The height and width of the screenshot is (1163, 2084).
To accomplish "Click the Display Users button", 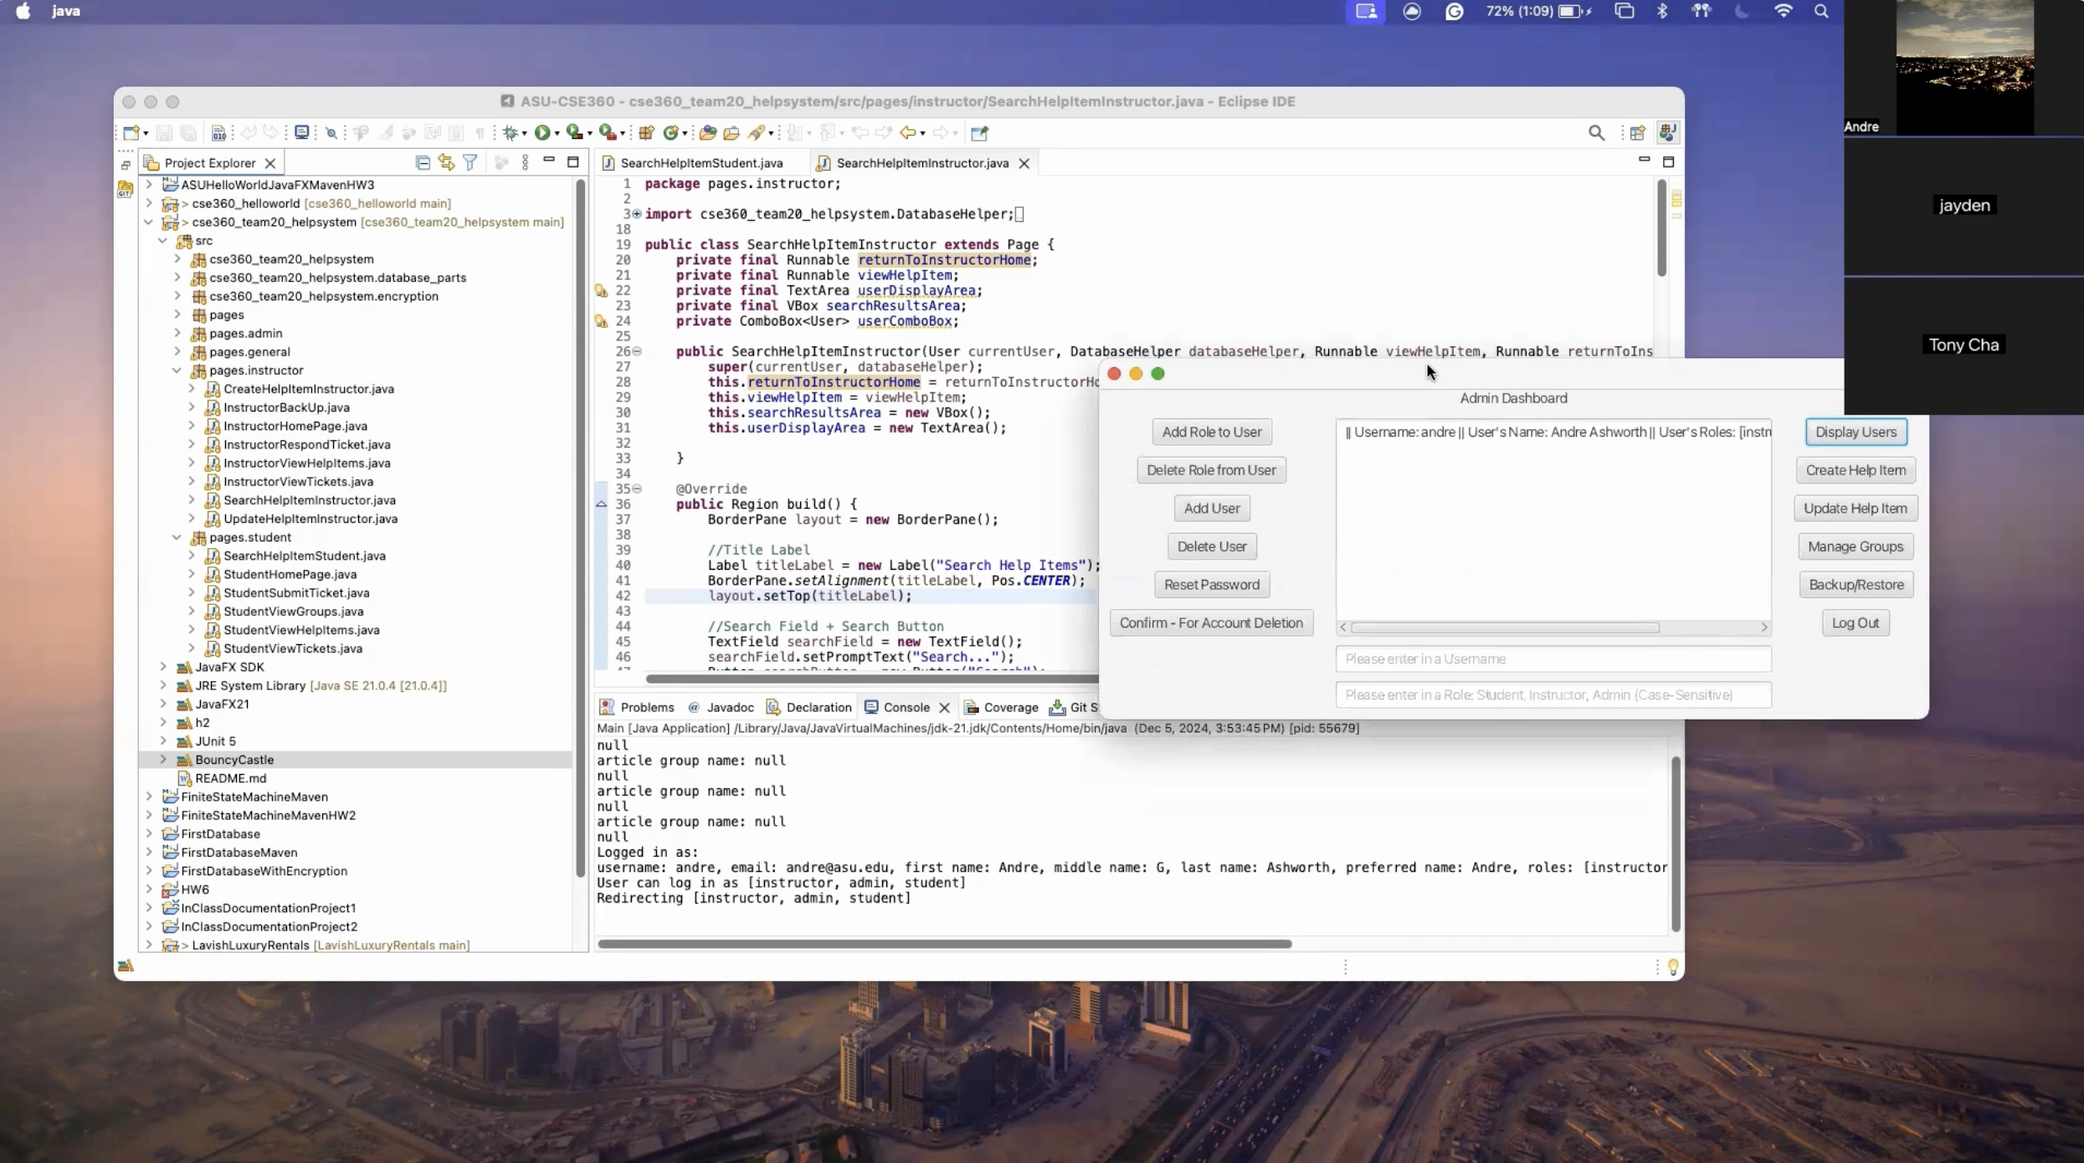I will pos(1856,433).
